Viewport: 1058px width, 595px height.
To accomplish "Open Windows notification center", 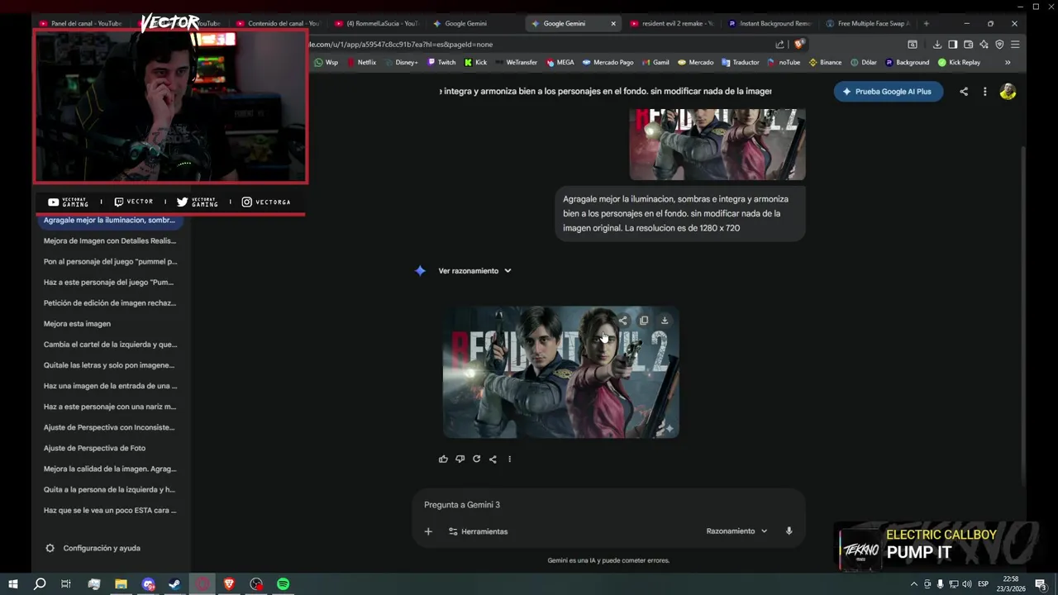I will pyautogui.click(x=1041, y=584).
